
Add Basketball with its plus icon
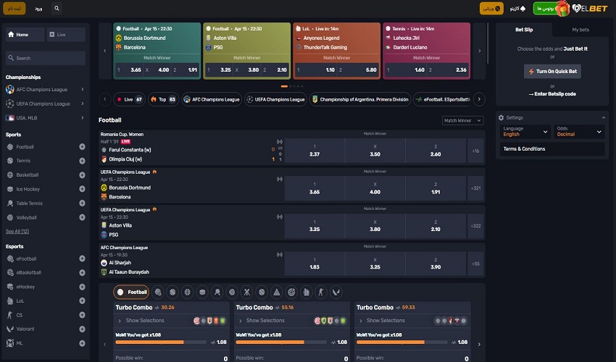pos(82,174)
